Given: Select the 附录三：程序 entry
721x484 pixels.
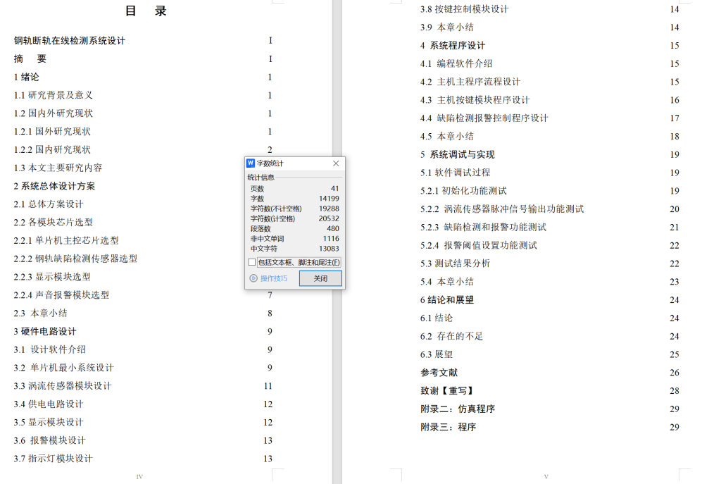Looking at the screenshot, I should pos(449,427).
